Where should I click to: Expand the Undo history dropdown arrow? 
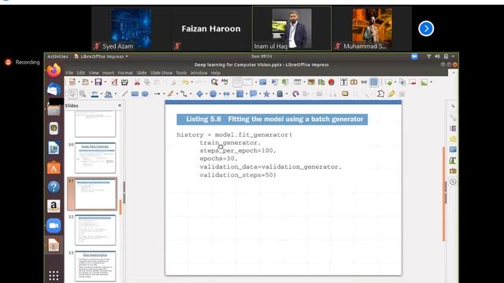click(x=191, y=83)
